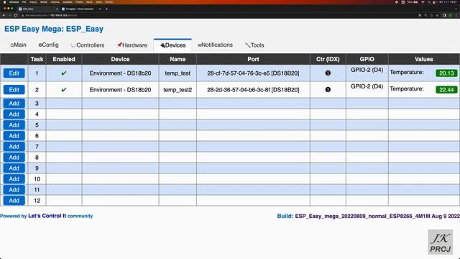Add a device to task 4
The width and height of the screenshot is (460, 259).
pos(14,114)
